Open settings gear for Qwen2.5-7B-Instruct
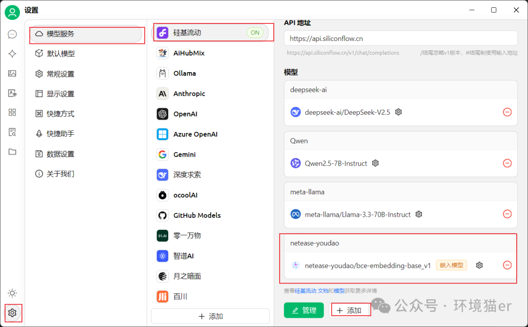Image resolution: width=528 pixels, height=327 pixels. pyautogui.click(x=375, y=163)
